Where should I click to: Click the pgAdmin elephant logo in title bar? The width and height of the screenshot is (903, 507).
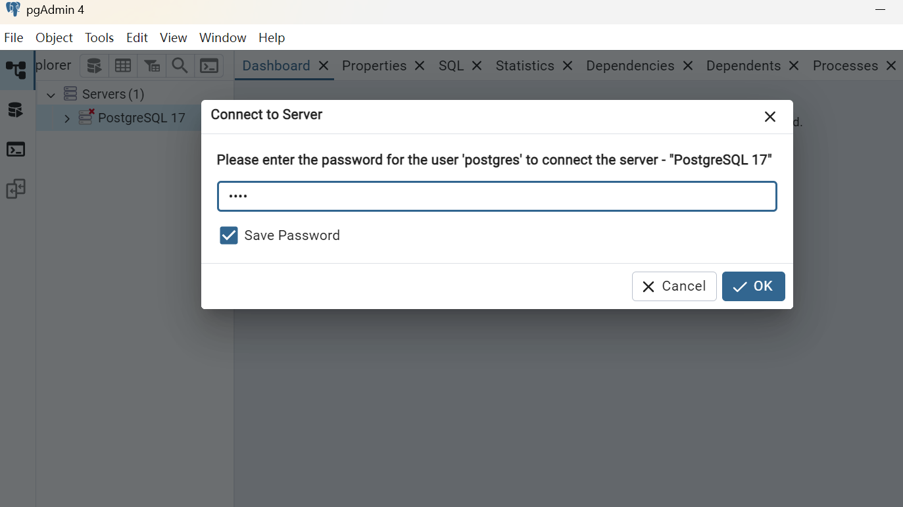(13, 10)
